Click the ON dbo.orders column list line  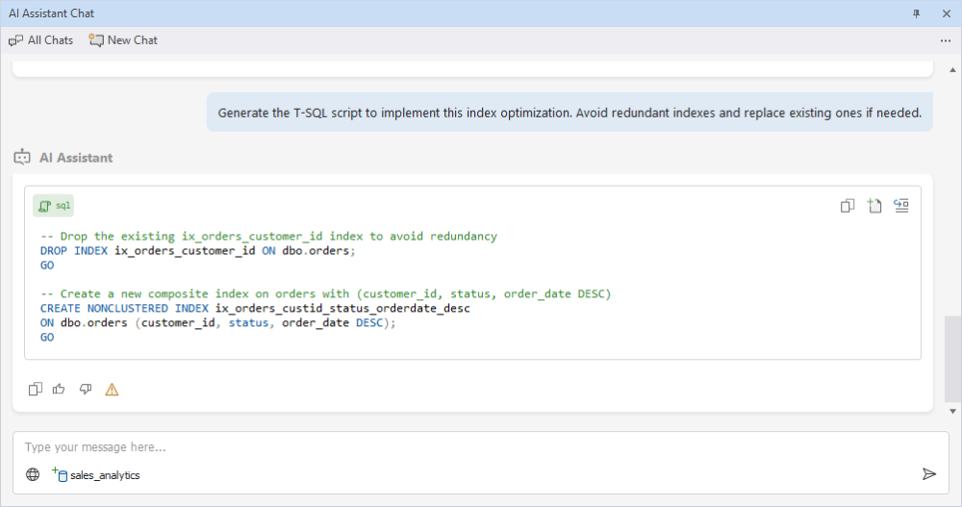point(217,323)
